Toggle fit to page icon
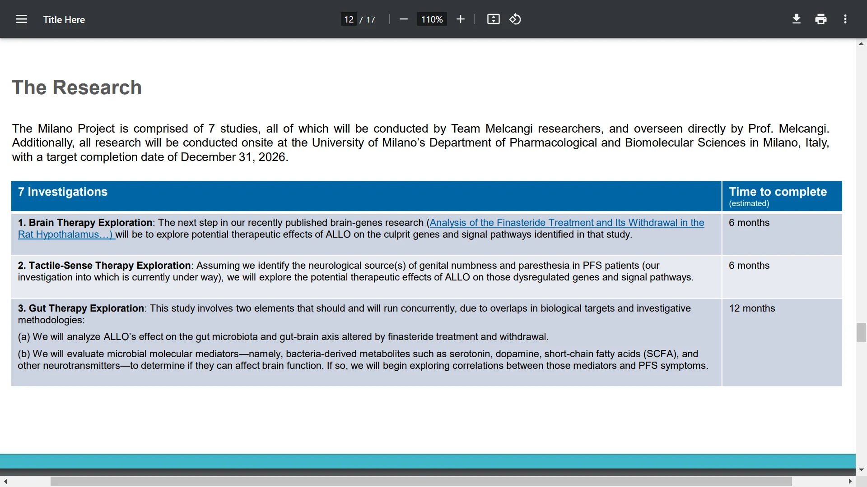The height and width of the screenshot is (487, 867). [493, 19]
